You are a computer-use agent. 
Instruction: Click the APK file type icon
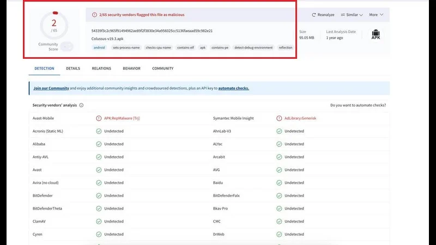tap(376, 34)
